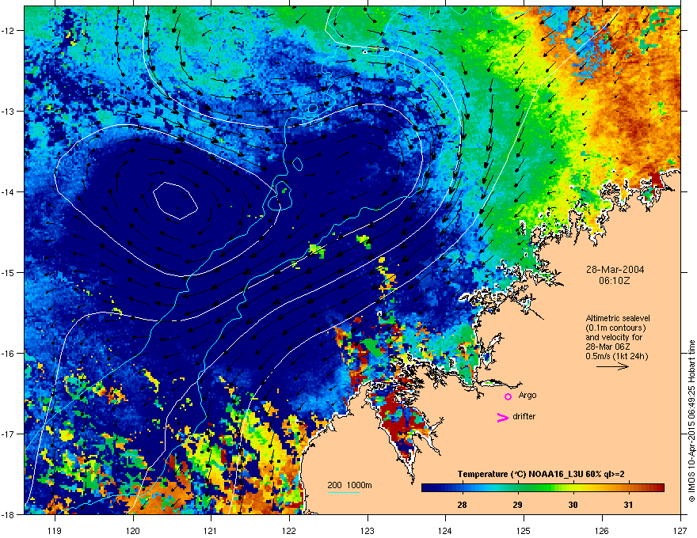The width and height of the screenshot is (697, 538).
Task: Click colorbar tick label 30
Action: 573,505
